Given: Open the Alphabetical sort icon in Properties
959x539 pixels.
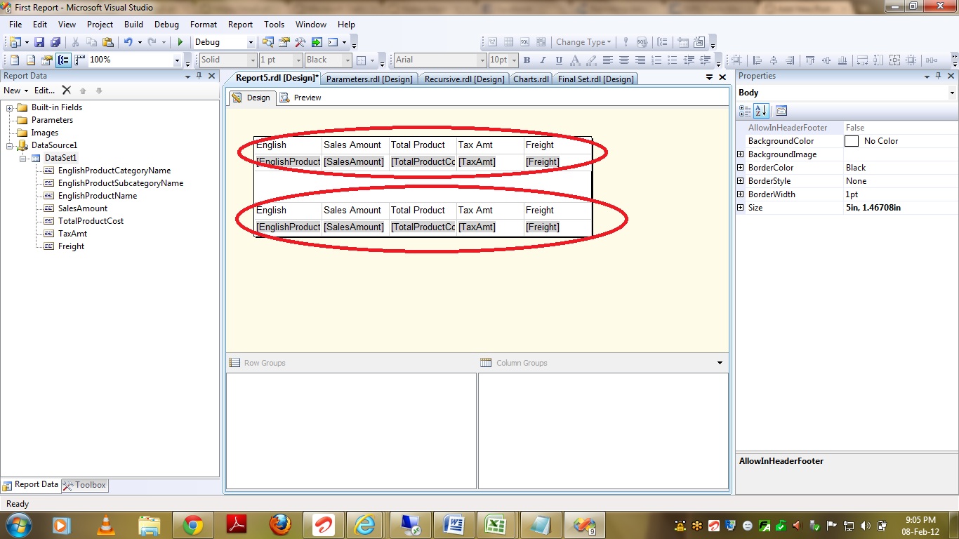Looking at the screenshot, I should pos(761,111).
